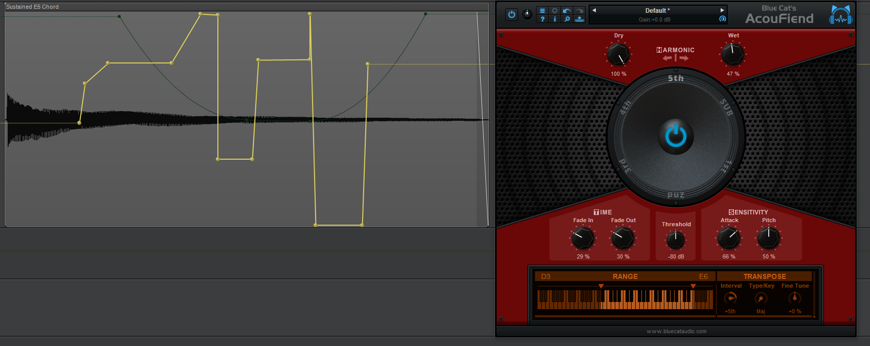The image size is (870, 346).
Task: Click the window opacity/upload icon in toolbar
Action: pos(579,19)
